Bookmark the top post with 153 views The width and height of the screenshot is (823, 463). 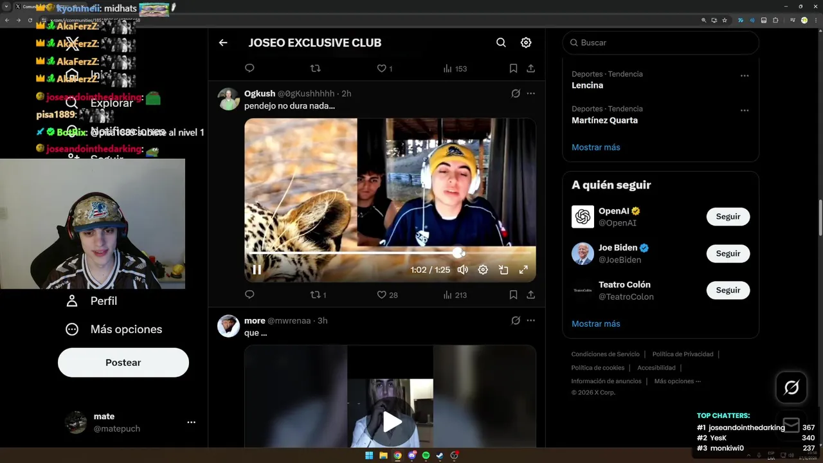tap(513, 68)
